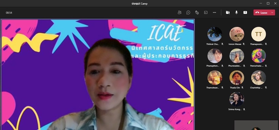279x130 pixels.
Task: Select Peerachada participant avatar
Action: 259,56
